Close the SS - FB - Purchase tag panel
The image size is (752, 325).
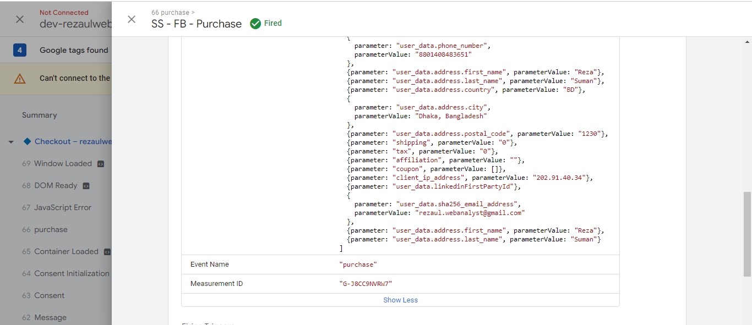click(132, 19)
